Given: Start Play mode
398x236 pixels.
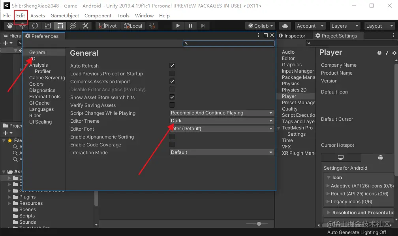Looking at the screenshot, I should [x=178, y=26].
